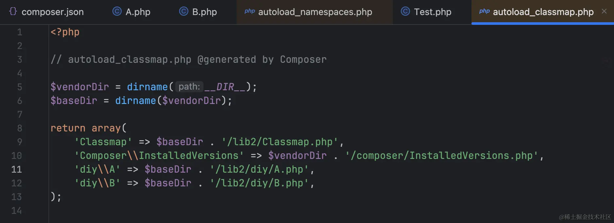614x223 pixels.
Task: Switch to the composer.json tab
Action: pos(52,12)
